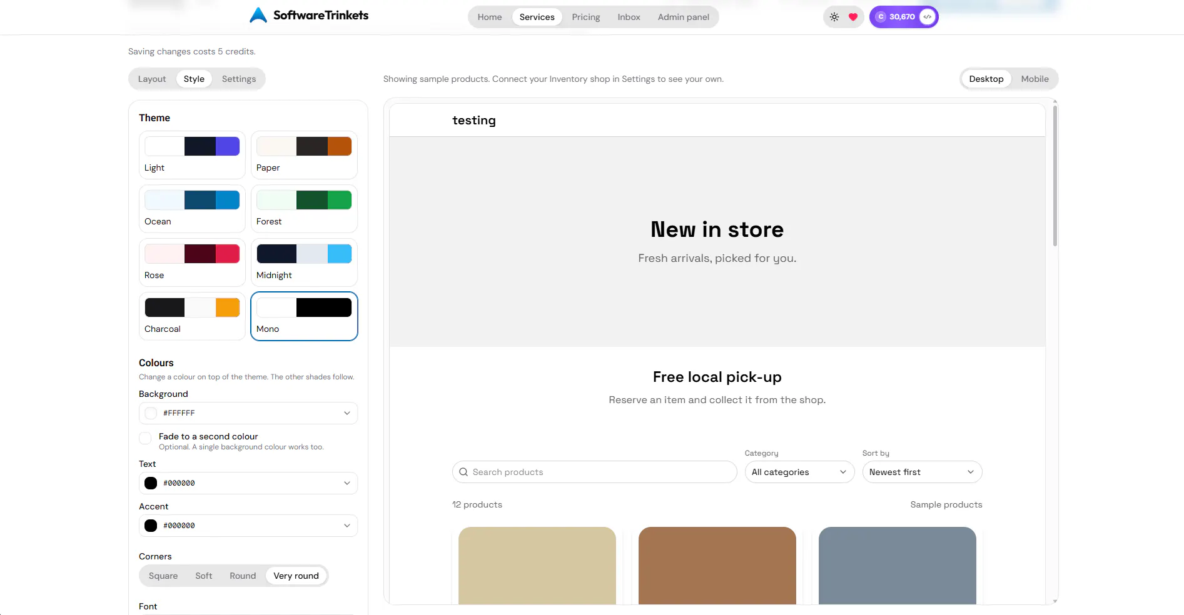The image size is (1184, 615).
Task: Open the Layout tab
Action: click(x=152, y=79)
